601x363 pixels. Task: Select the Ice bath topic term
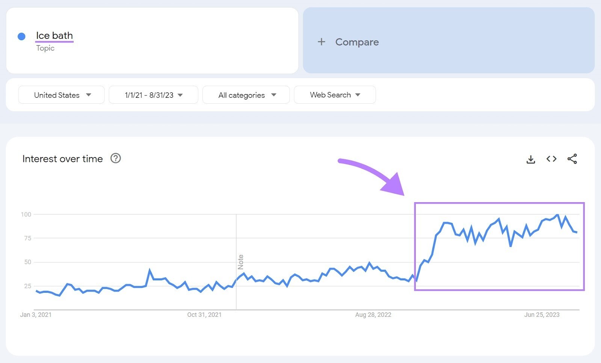coord(54,36)
